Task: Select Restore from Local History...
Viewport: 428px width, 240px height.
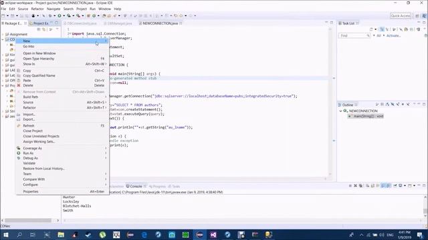Action: tap(62, 169)
